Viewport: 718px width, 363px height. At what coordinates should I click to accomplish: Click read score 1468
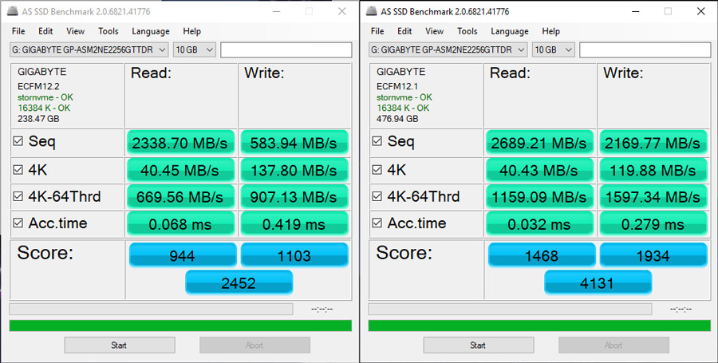click(541, 255)
